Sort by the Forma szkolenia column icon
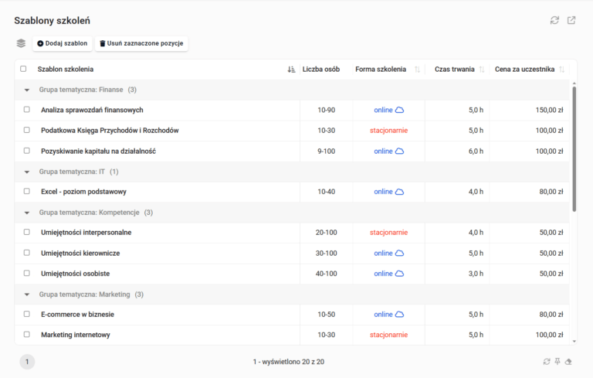The width and height of the screenshot is (593, 378). point(417,70)
